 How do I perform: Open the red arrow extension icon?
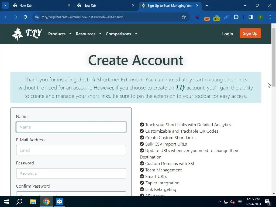coord(197,17)
